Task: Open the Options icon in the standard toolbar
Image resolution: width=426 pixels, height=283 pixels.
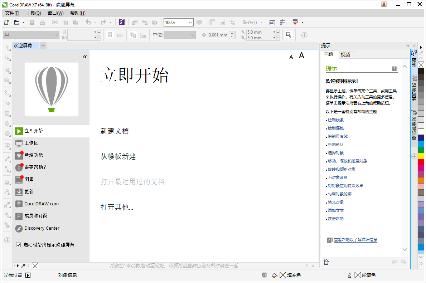Action: (282, 22)
